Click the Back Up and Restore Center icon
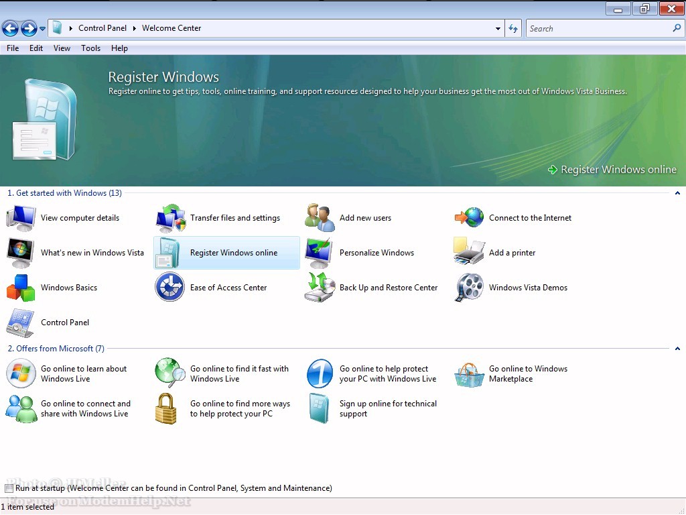686x515 pixels. pos(320,288)
